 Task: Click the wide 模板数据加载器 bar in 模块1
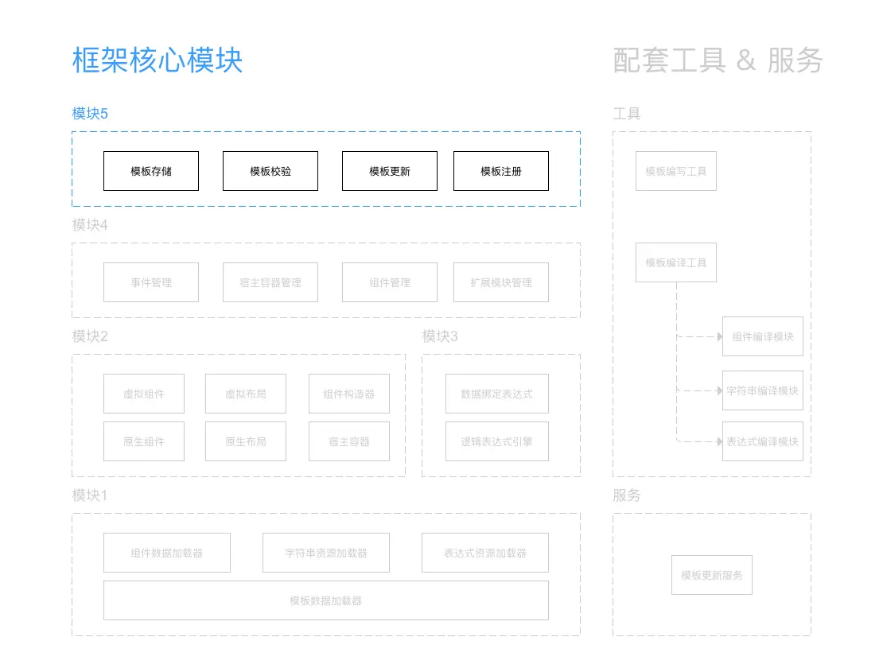click(326, 601)
